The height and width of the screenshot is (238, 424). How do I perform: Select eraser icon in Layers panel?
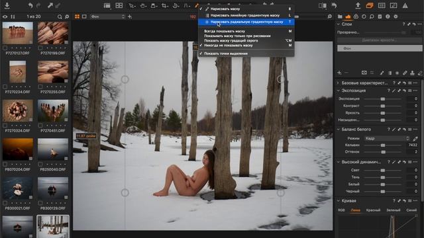click(419, 73)
